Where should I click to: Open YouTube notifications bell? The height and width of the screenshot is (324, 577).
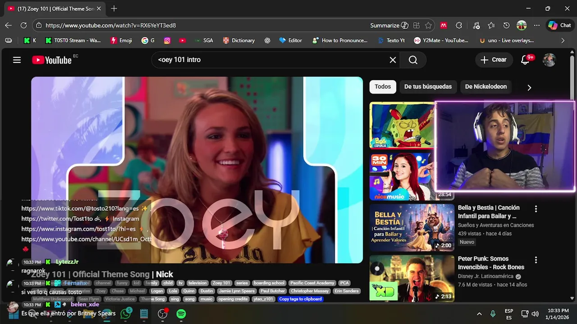[525, 60]
